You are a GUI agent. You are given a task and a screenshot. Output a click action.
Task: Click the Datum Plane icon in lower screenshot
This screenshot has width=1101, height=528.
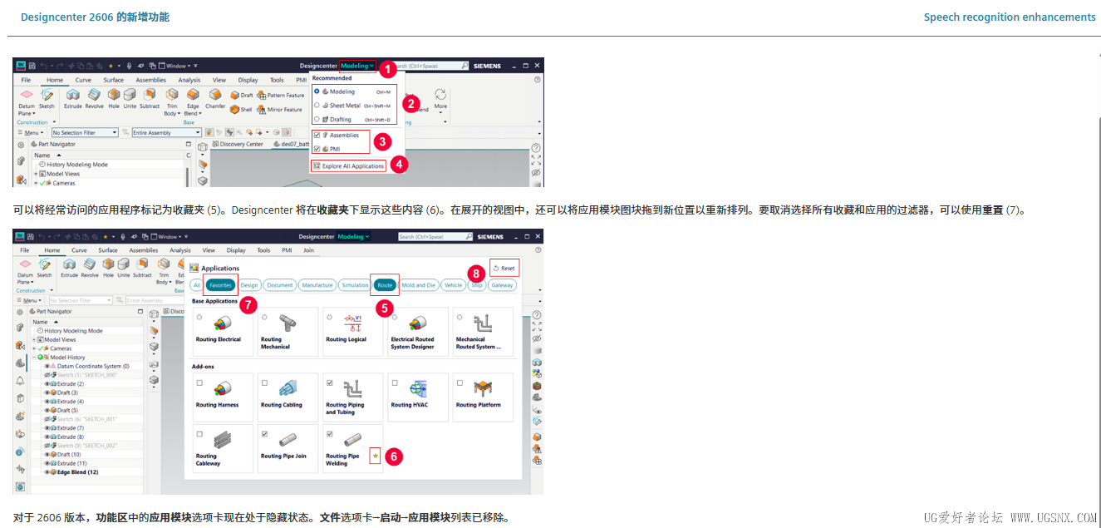[26, 264]
